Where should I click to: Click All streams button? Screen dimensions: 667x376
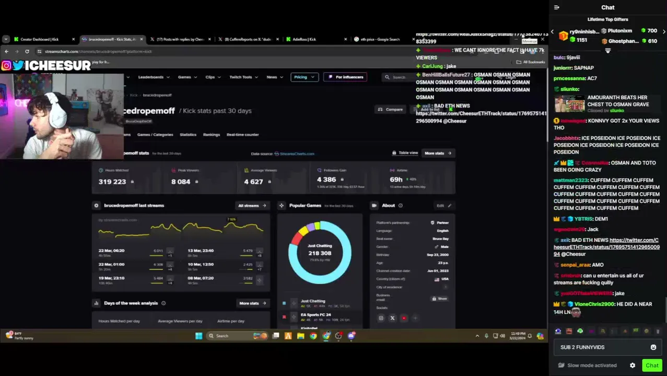coord(252,206)
